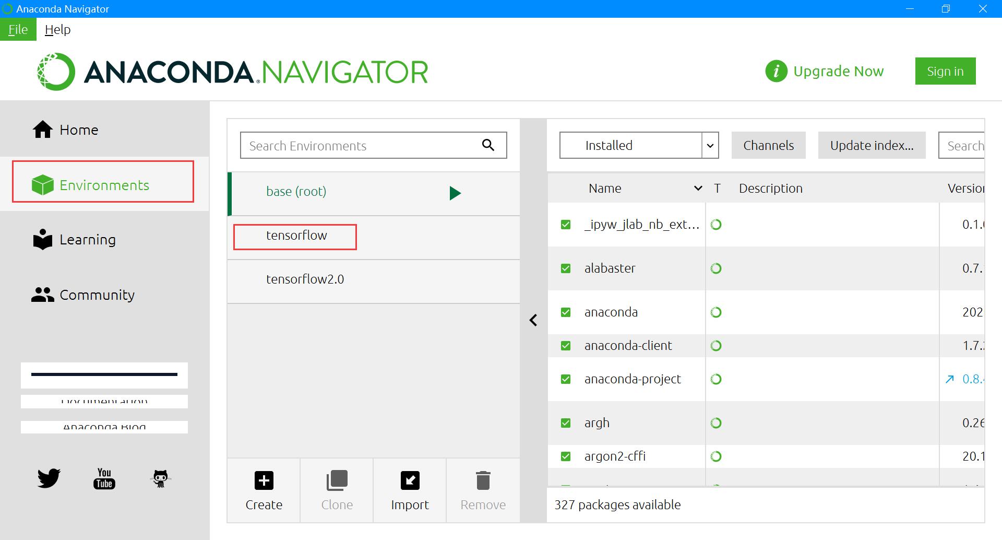This screenshot has height=540, width=1002.
Task: Click the Description column header
Action: pos(770,189)
